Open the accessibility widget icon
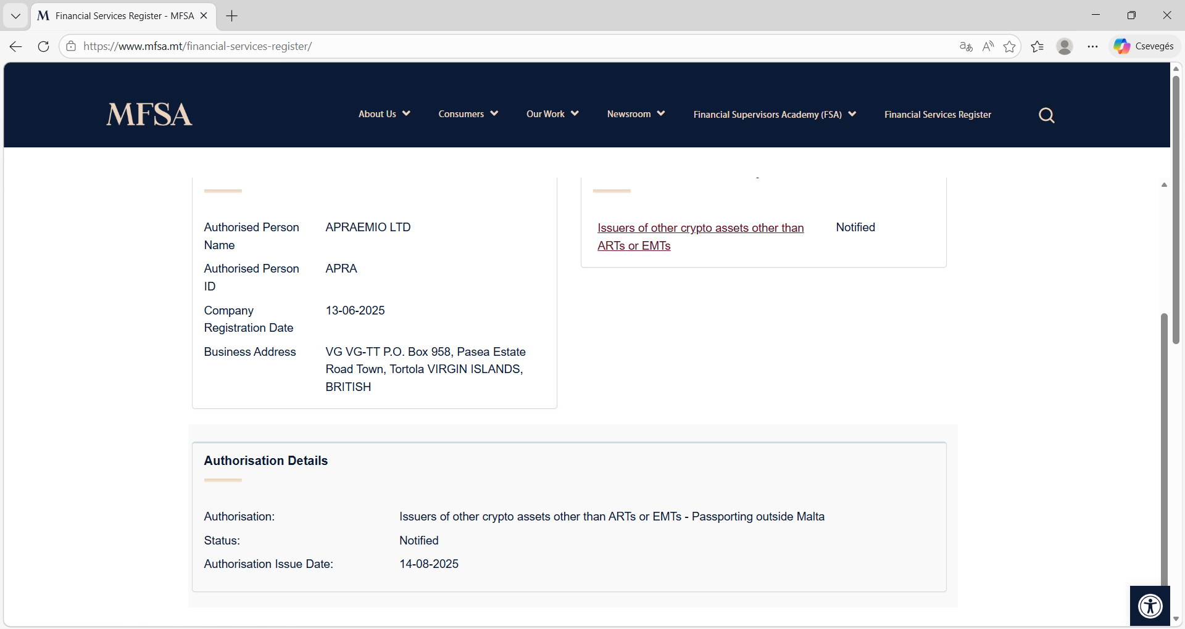Viewport: 1185px width, 629px height. [x=1150, y=606]
